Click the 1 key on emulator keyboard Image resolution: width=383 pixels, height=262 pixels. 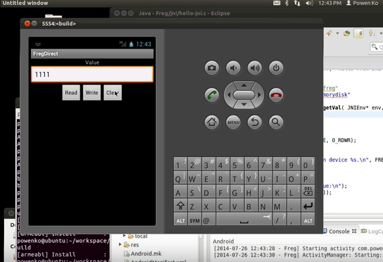pos(180,164)
